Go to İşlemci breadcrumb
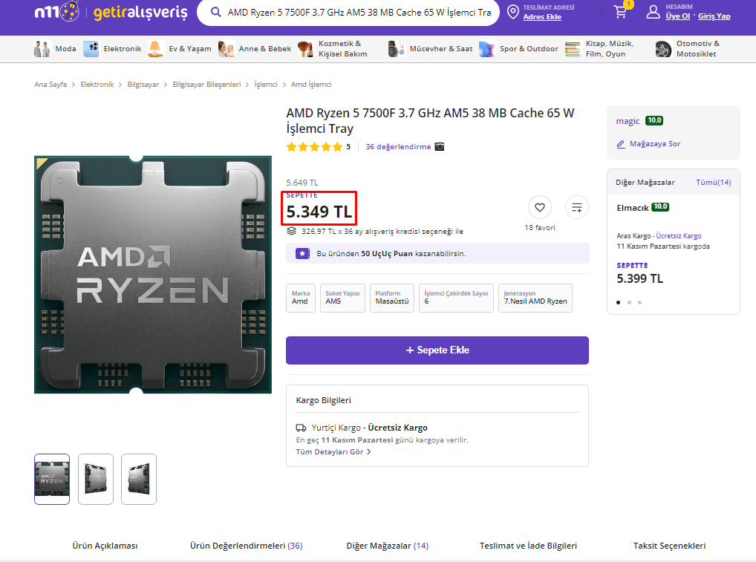Screen dimensions: 756x562 point(266,85)
